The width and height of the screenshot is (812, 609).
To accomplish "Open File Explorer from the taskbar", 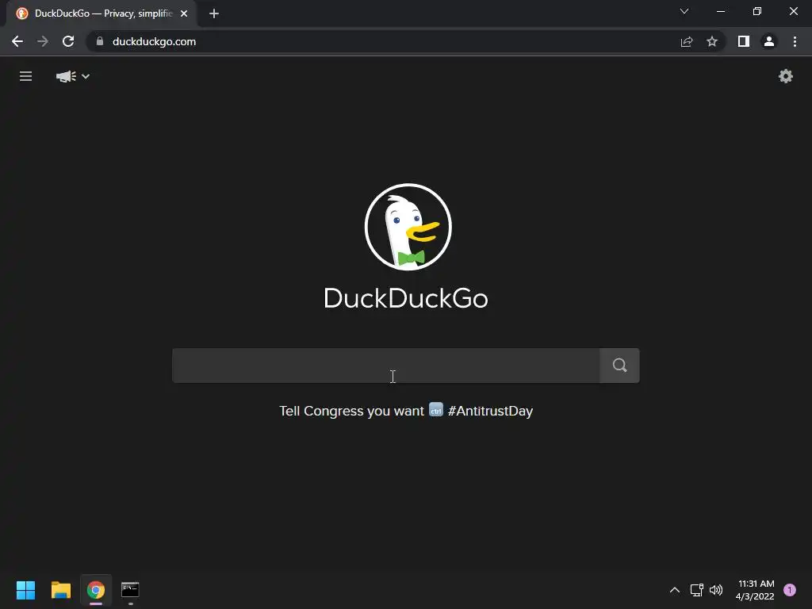I will pyautogui.click(x=60, y=590).
